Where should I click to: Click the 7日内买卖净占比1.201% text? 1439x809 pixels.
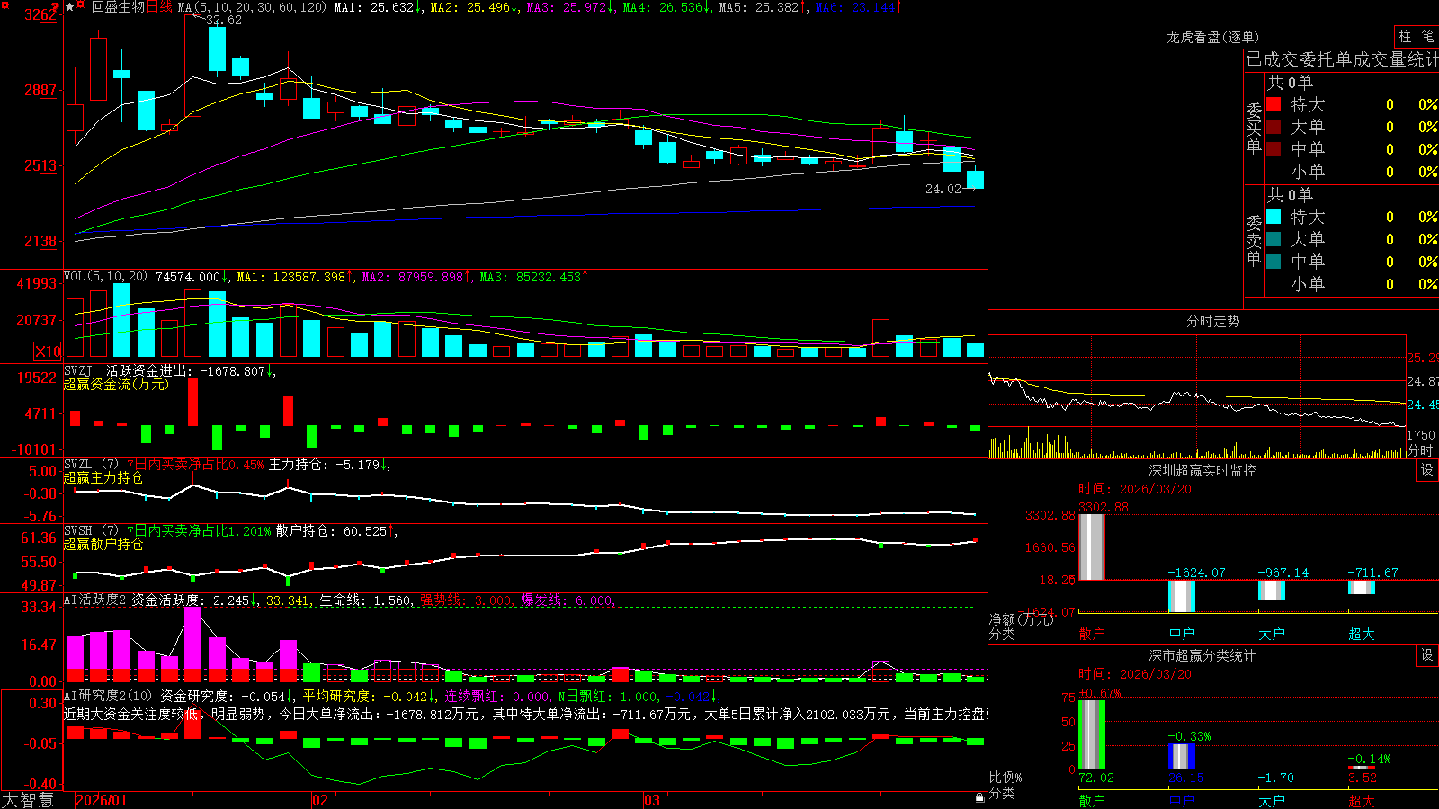pyautogui.click(x=199, y=531)
